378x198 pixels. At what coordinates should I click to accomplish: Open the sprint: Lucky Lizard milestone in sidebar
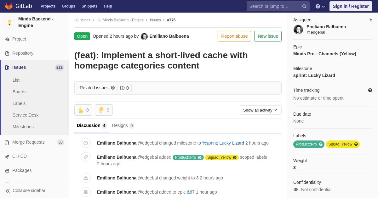(314, 75)
